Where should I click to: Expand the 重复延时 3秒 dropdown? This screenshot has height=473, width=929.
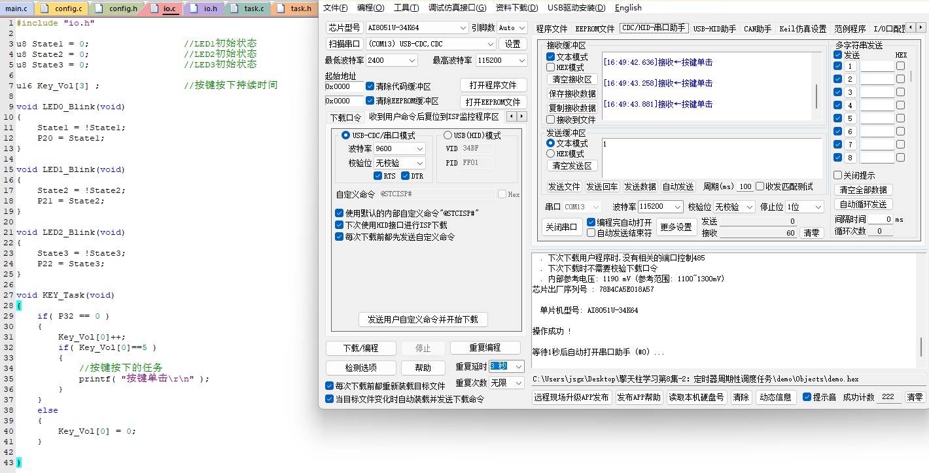click(519, 366)
